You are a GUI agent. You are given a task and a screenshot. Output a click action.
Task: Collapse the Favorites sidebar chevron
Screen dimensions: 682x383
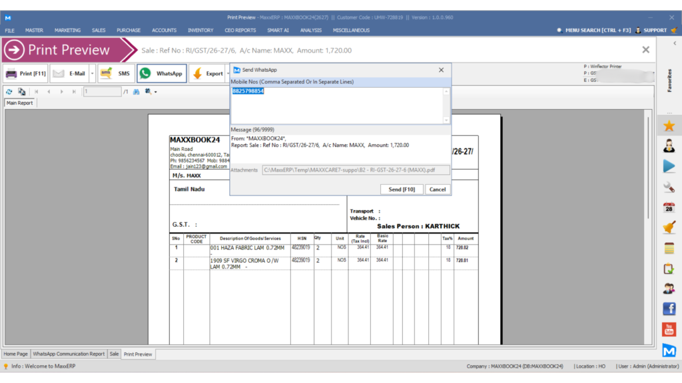pos(675,43)
